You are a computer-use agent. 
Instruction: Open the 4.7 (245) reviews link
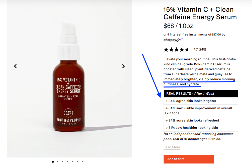click(x=200, y=49)
